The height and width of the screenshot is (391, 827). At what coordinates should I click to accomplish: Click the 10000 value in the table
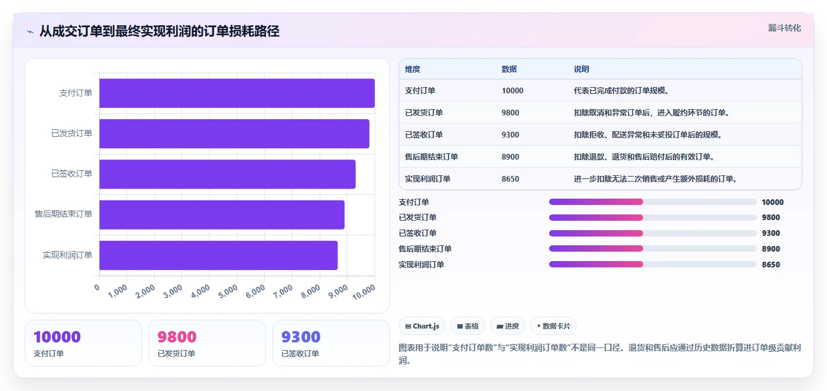tap(512, 90)
